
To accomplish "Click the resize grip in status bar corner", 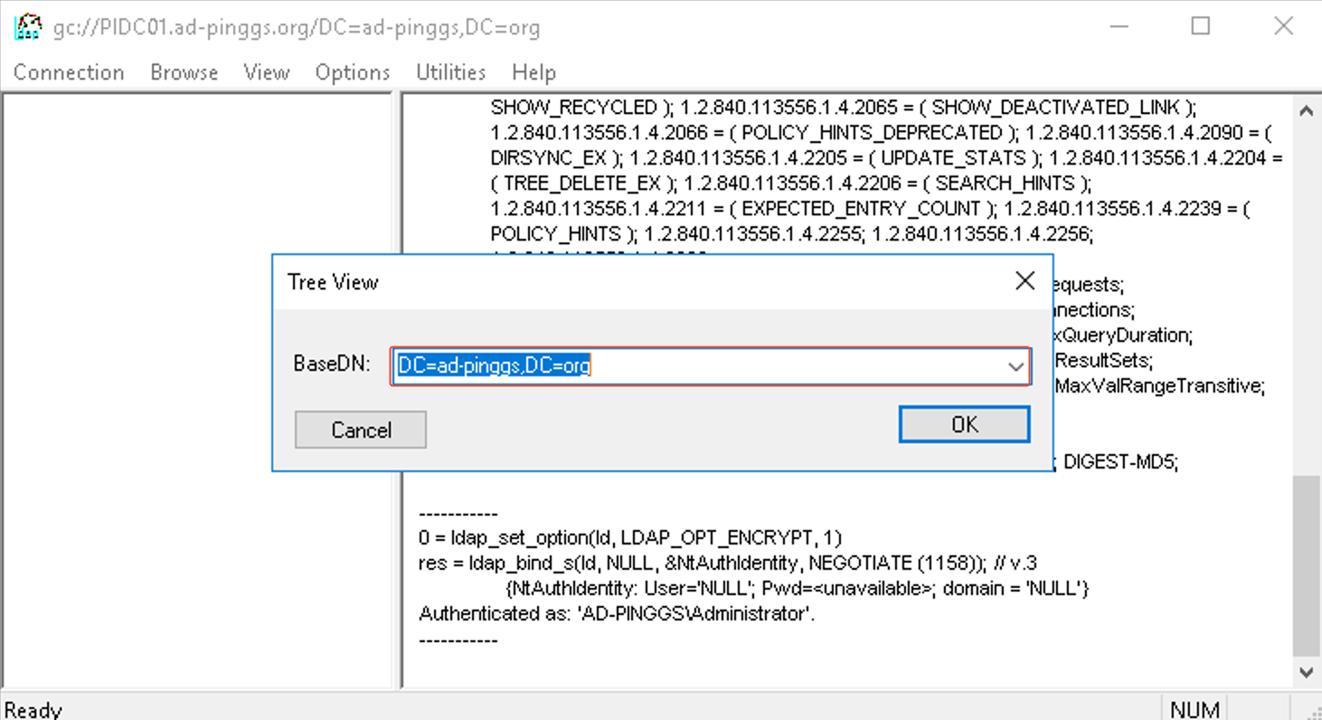I will tap(1309, 710).
